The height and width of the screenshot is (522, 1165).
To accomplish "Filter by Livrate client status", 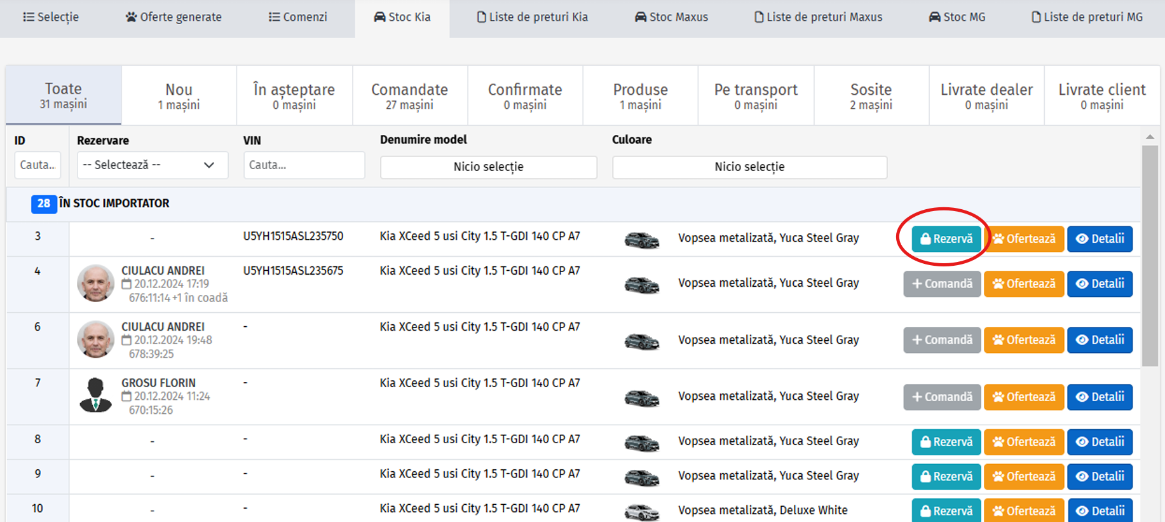I will click(x=1102, y=95).
